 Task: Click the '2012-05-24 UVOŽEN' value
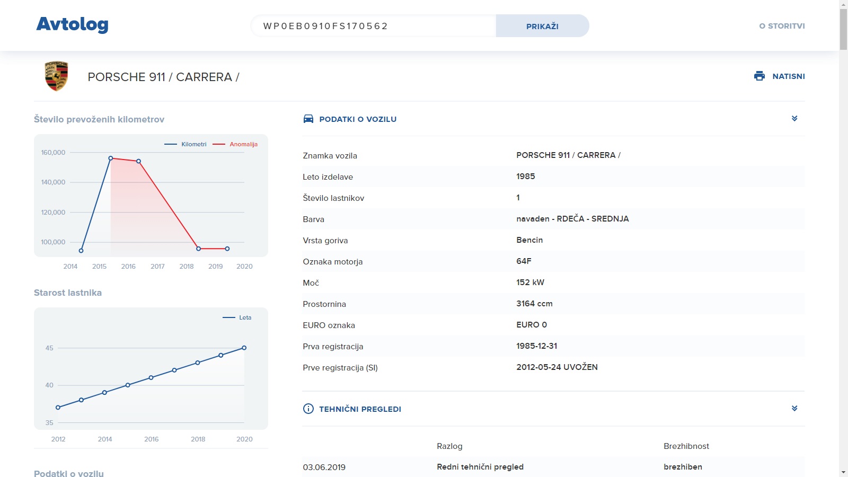557,367
